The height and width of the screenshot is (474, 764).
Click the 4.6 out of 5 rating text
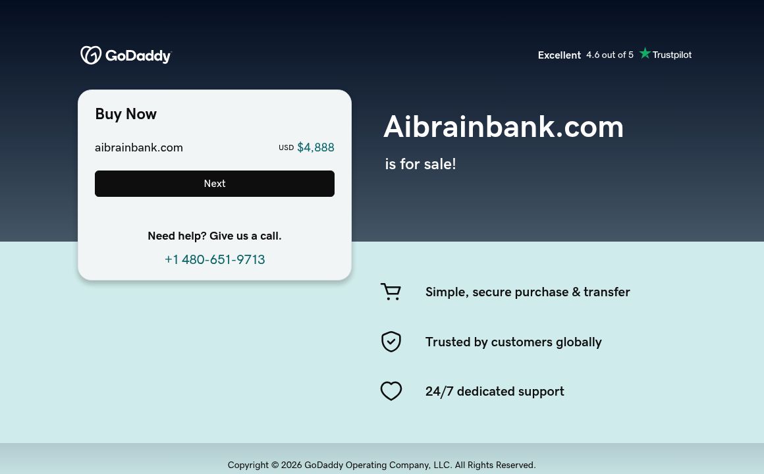[x=609, y=55]
